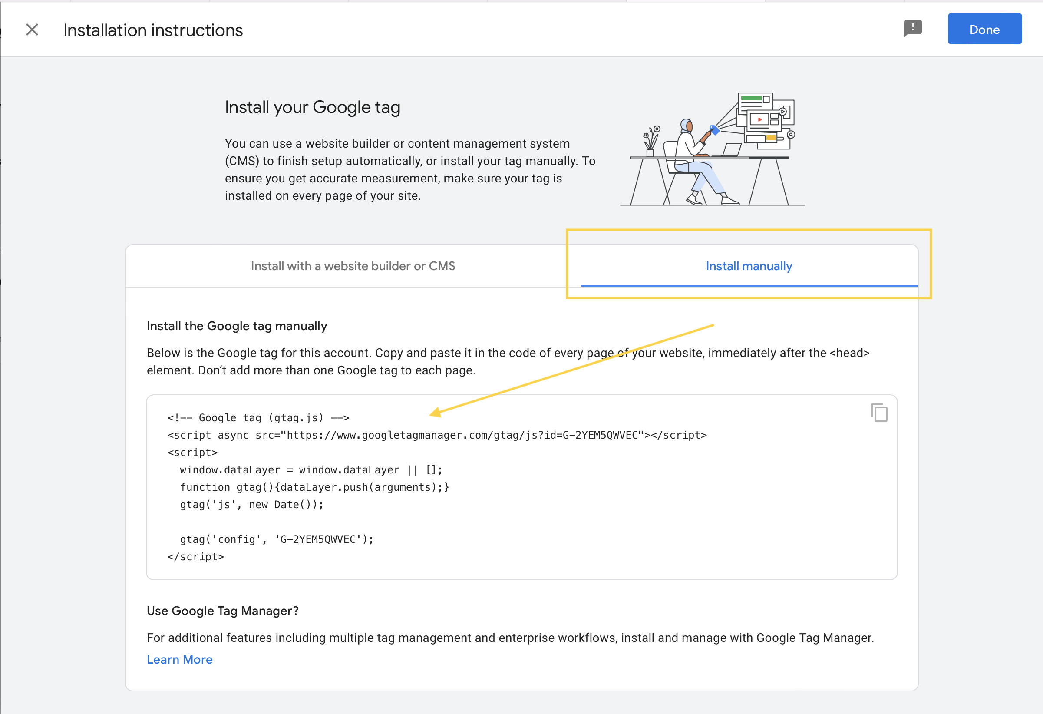Close the Installation instructions panel
Viewport: 1043px width, 714px height.
pos(32,30)
